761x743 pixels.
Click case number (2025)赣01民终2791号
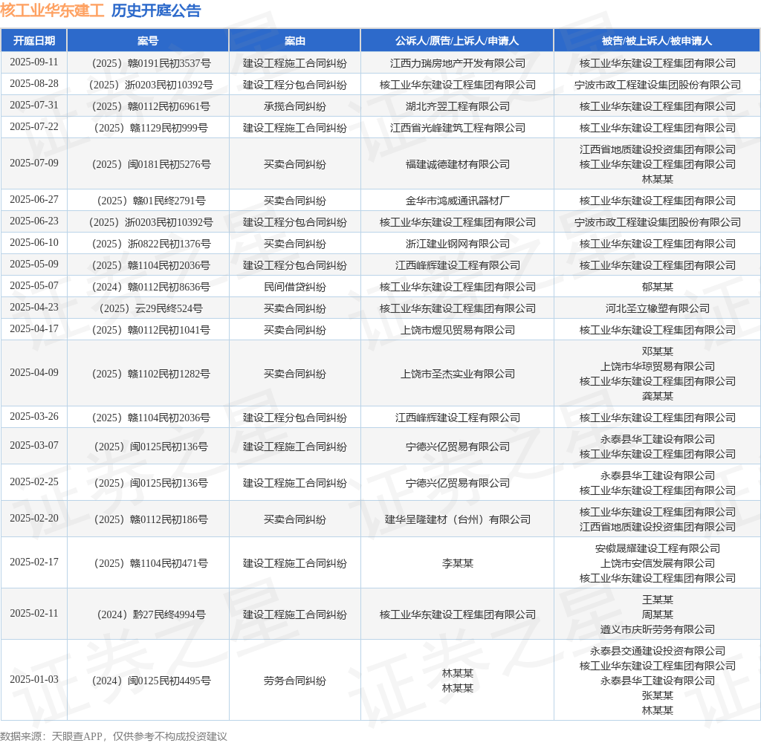[x=151, y=201]
